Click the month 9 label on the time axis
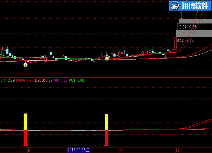The height and width of the screenshot is (153, 212). (x=29, y=150)
